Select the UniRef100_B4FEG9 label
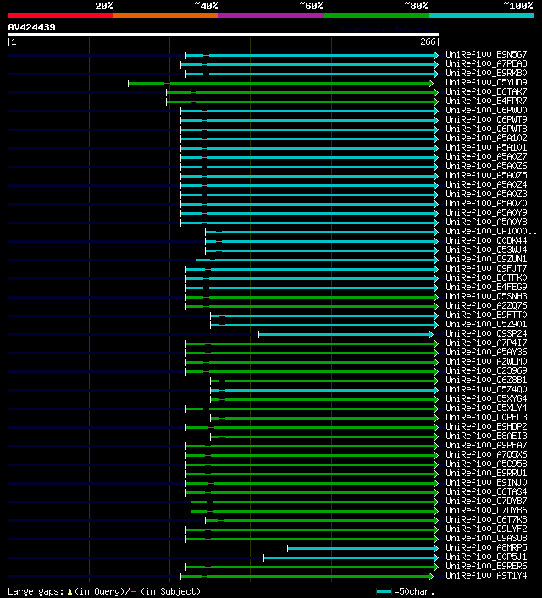Screen dimensions: 542x598 [486, 288]
